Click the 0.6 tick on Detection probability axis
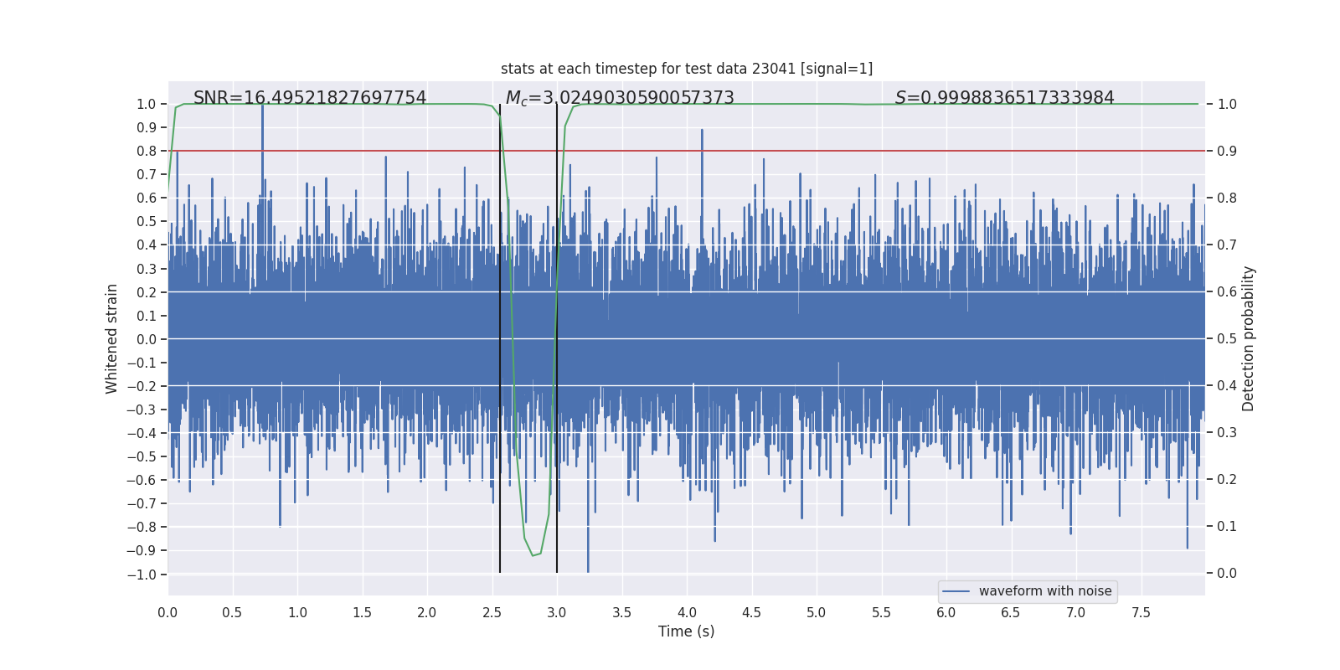 (x=1227, y=291)
